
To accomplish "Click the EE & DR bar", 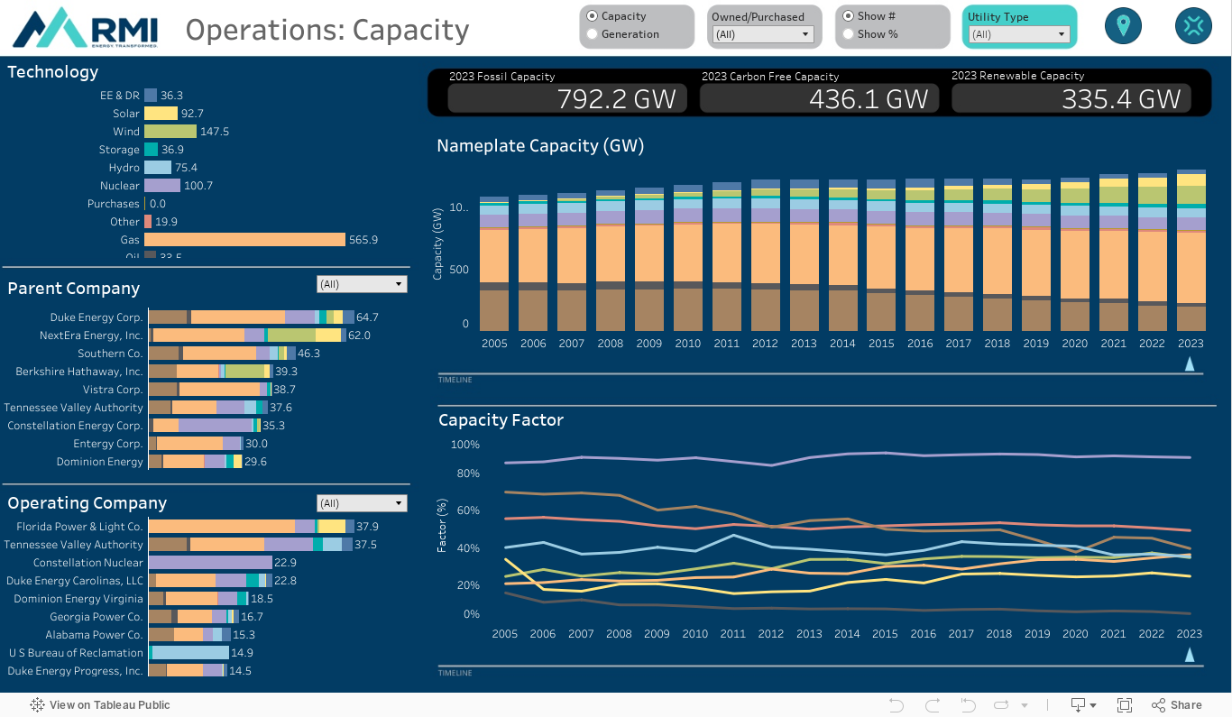I will click(x=151, y=96).
